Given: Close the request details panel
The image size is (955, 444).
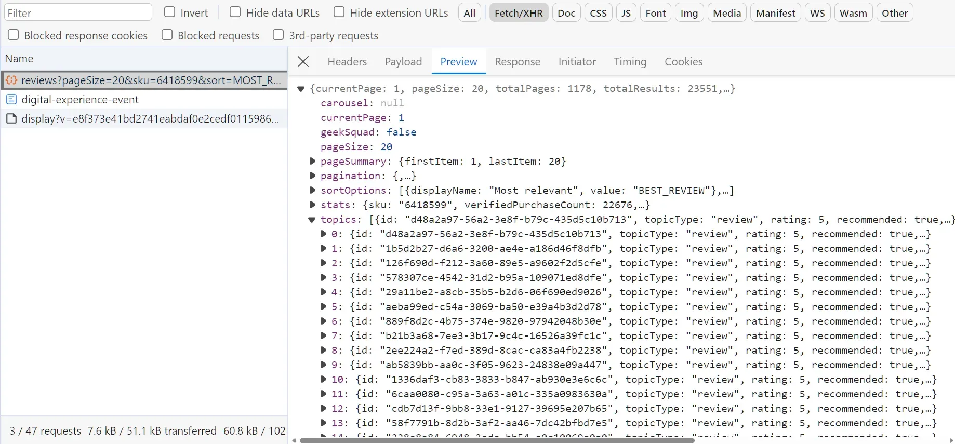Looking at the screenshot, I should point(303,62).
